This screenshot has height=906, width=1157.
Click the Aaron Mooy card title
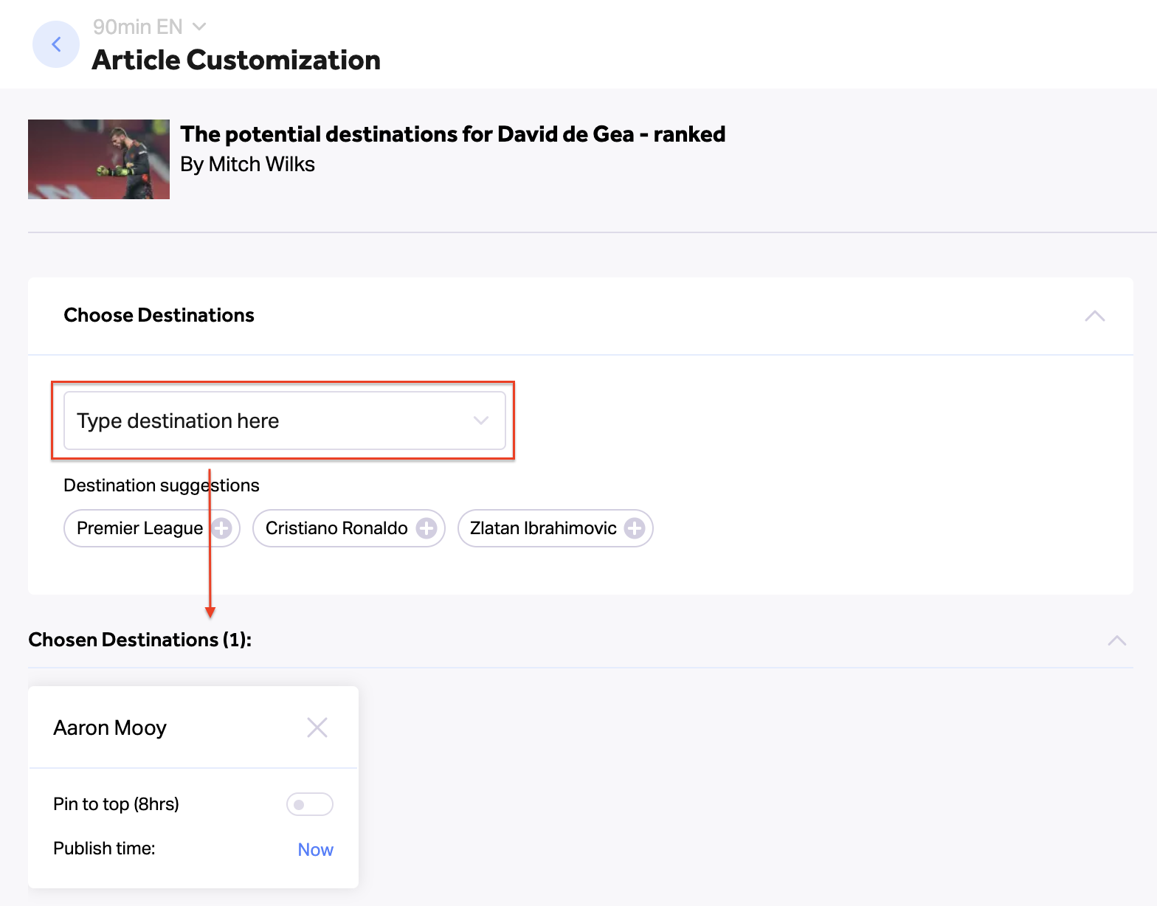(110, 727)
